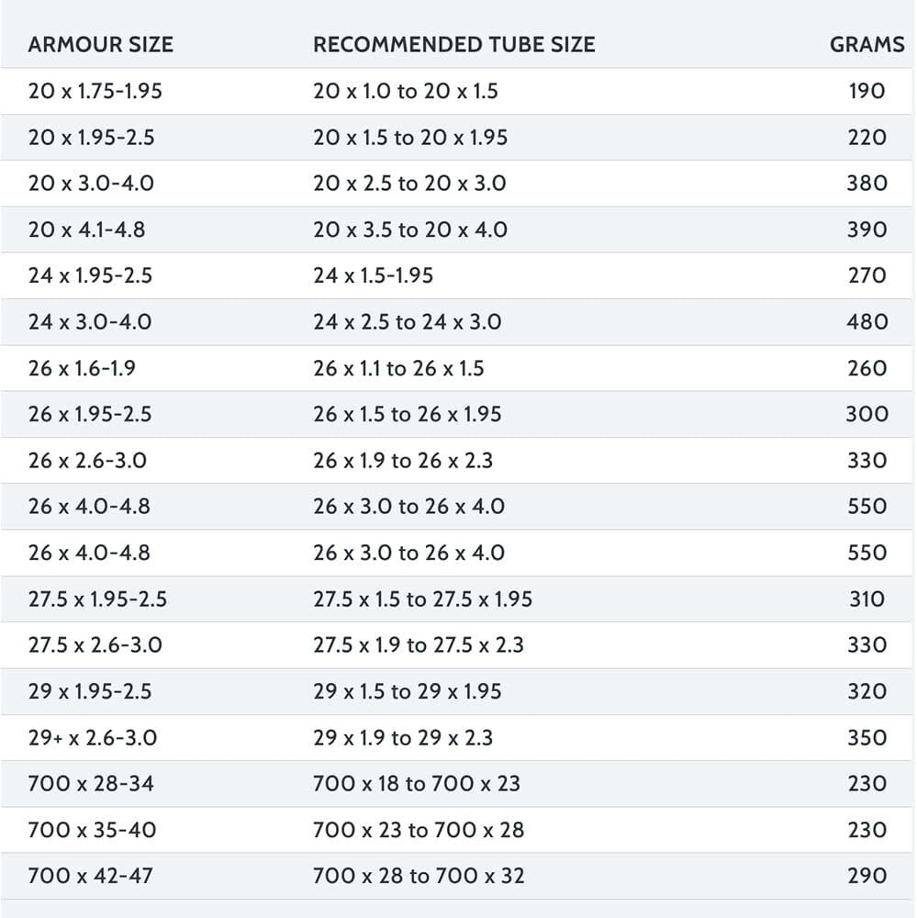Image resolution: width=917 pixels, height=918 pixels.
Task: Select armour size 26 x 1.6-1.9
Action: 83,368
